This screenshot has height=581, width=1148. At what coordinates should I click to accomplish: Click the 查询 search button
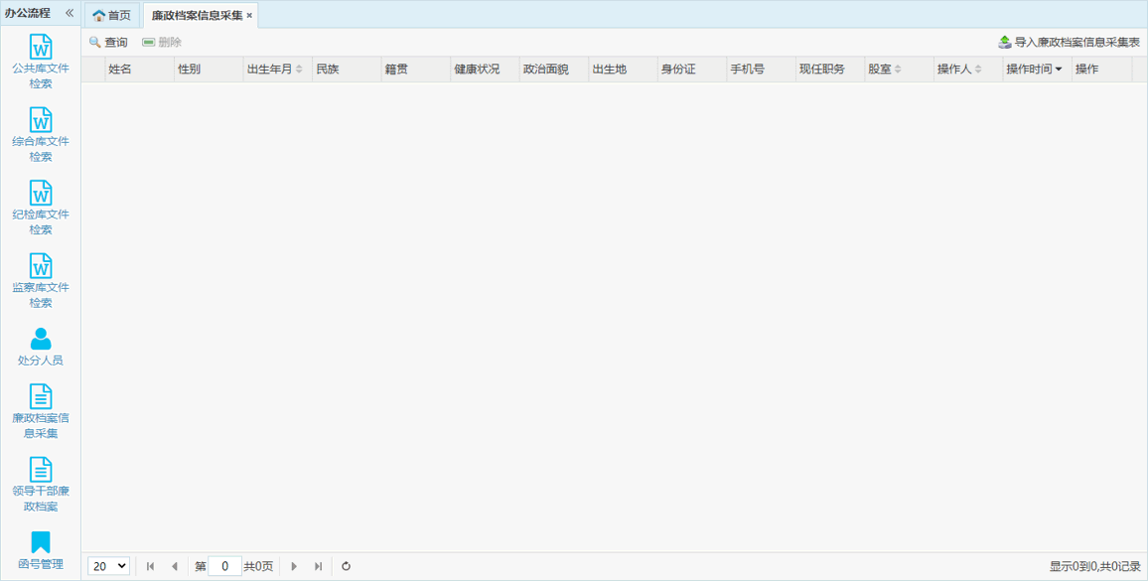(x=108, y=42)
